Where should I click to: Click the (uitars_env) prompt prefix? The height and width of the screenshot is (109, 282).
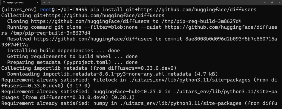(19, 10)
